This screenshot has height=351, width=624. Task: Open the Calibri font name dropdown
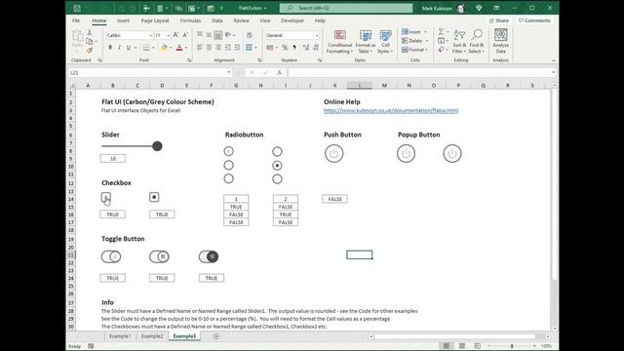coord(150,35)
